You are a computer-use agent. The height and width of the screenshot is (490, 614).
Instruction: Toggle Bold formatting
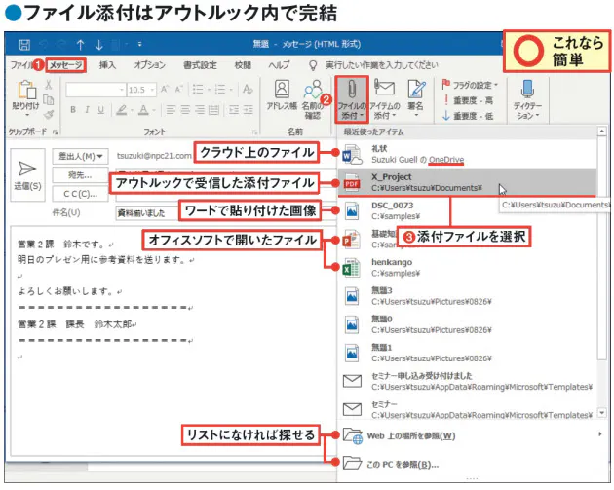tap(73, 110)
